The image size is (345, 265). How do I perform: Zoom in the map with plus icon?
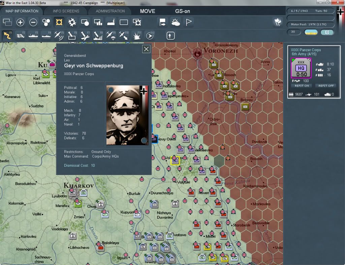click(20, 22)
